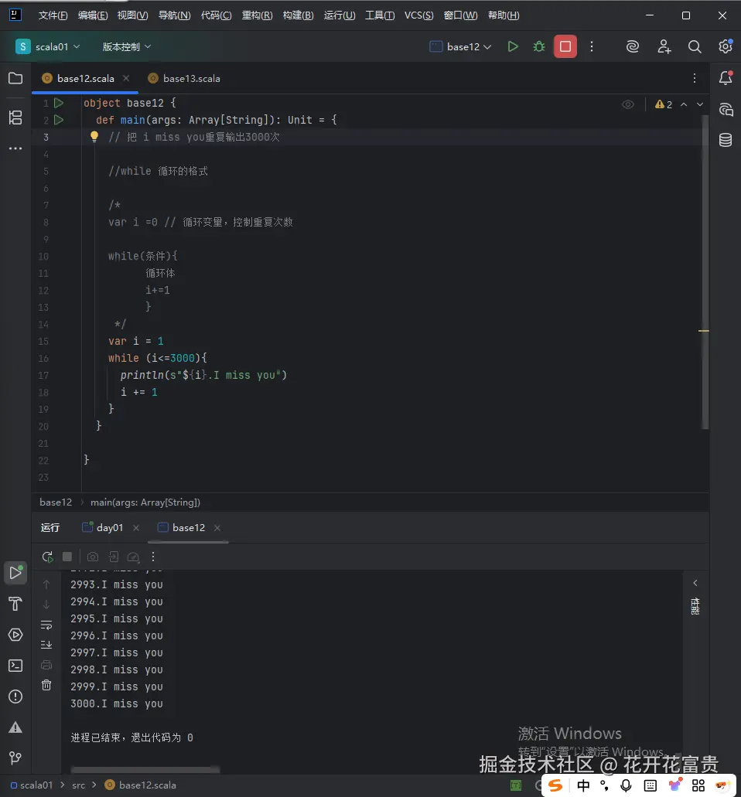The height and width of the screenshot is (797, 741).
Task: Close the base12.scala editor tab
Action: [126, 78]
